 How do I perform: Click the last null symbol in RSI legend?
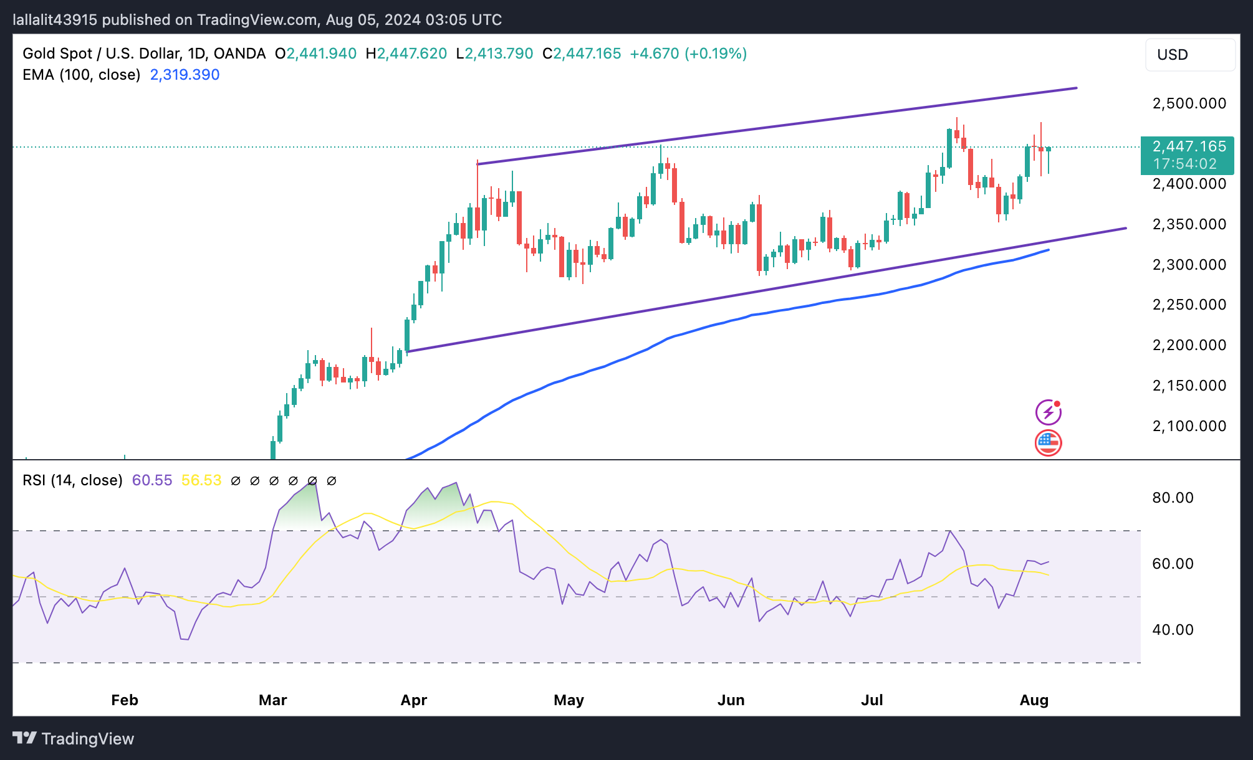tap(332, 481)
